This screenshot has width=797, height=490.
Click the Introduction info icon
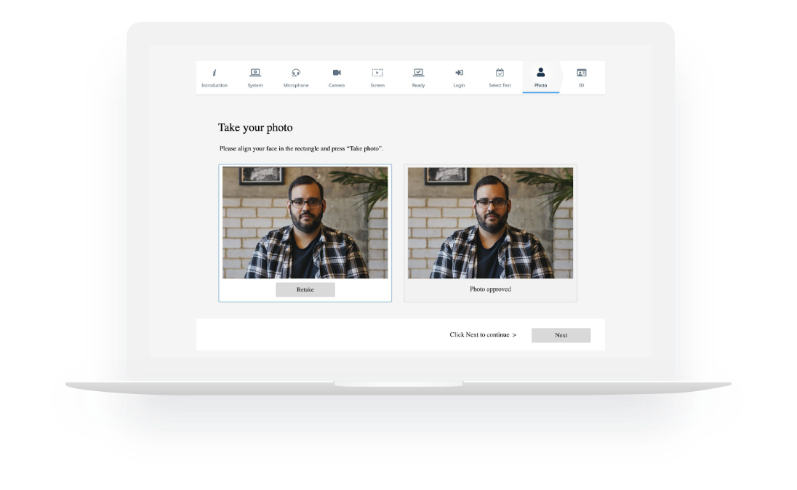215,73
